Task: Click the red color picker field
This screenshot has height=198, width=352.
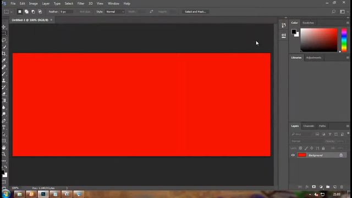Action: coord(319,40)
